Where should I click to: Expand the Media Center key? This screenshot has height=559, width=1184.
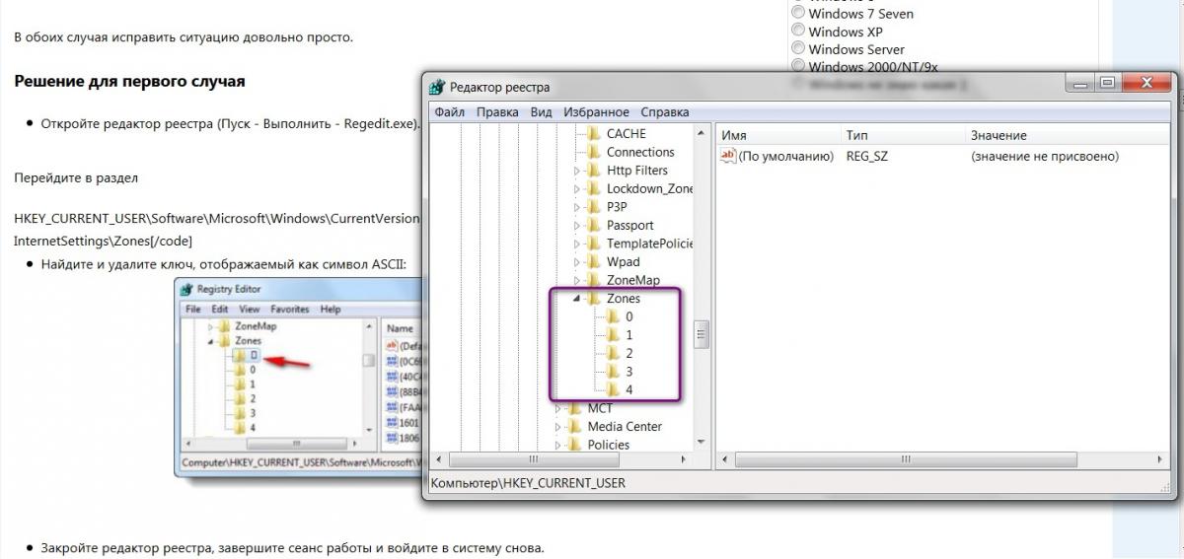pyautogui.click(x=558, y=427)
